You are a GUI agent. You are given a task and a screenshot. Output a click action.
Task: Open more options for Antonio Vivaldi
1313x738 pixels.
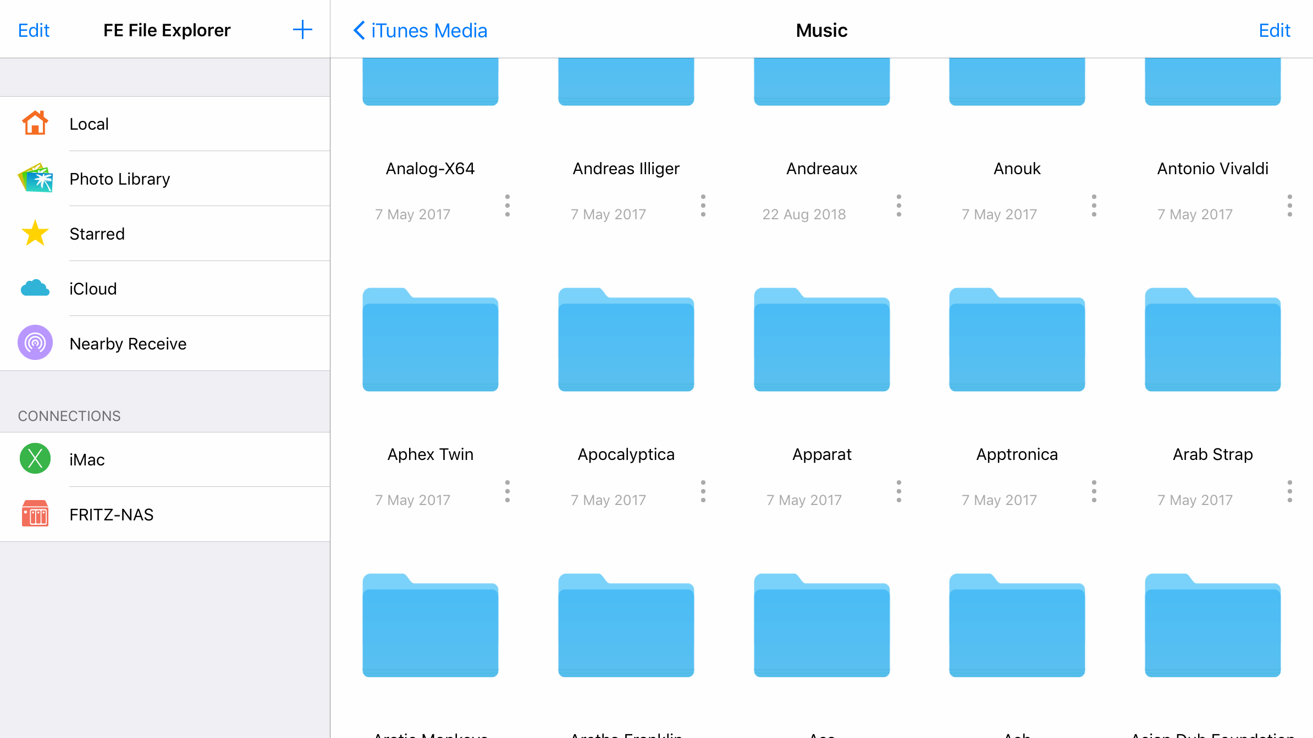[x=1290, y=206]
